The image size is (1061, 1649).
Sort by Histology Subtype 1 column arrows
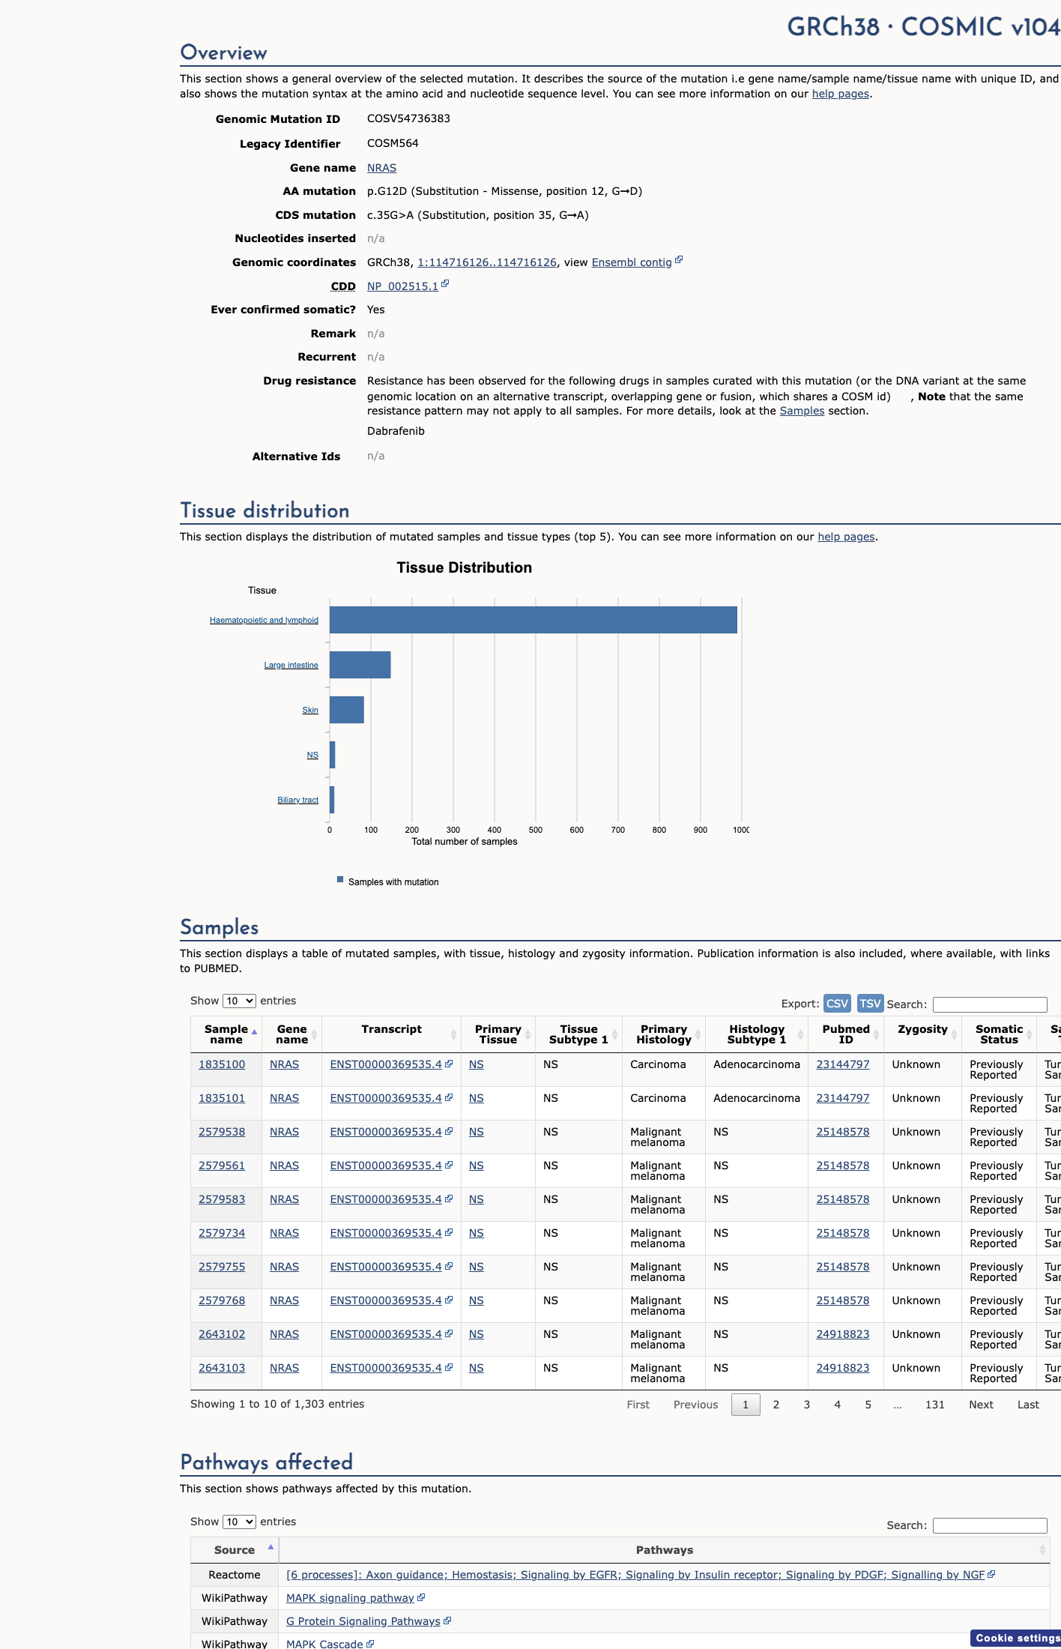[800, 1034]
